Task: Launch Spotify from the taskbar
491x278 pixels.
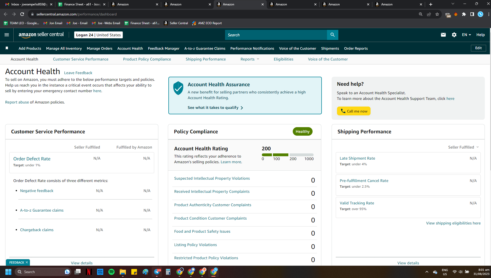Action: point(111,272)
